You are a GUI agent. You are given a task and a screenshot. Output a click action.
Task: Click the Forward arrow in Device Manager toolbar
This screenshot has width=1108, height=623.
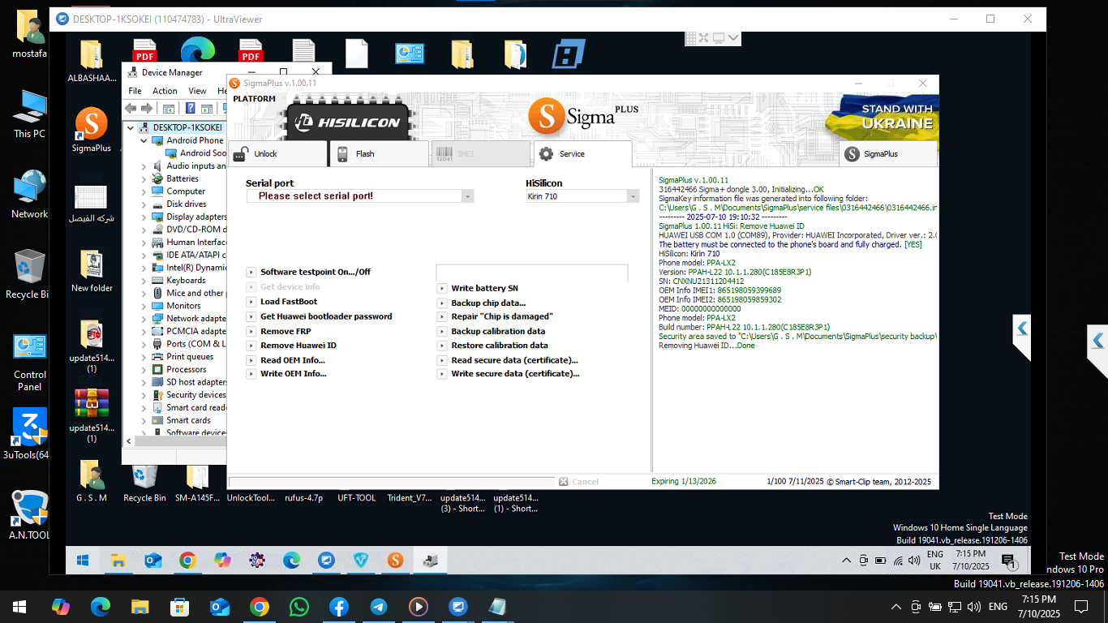(x=147, y=108)
